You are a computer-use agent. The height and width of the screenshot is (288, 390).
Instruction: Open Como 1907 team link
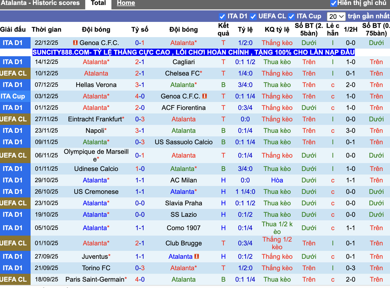point(183,228)
